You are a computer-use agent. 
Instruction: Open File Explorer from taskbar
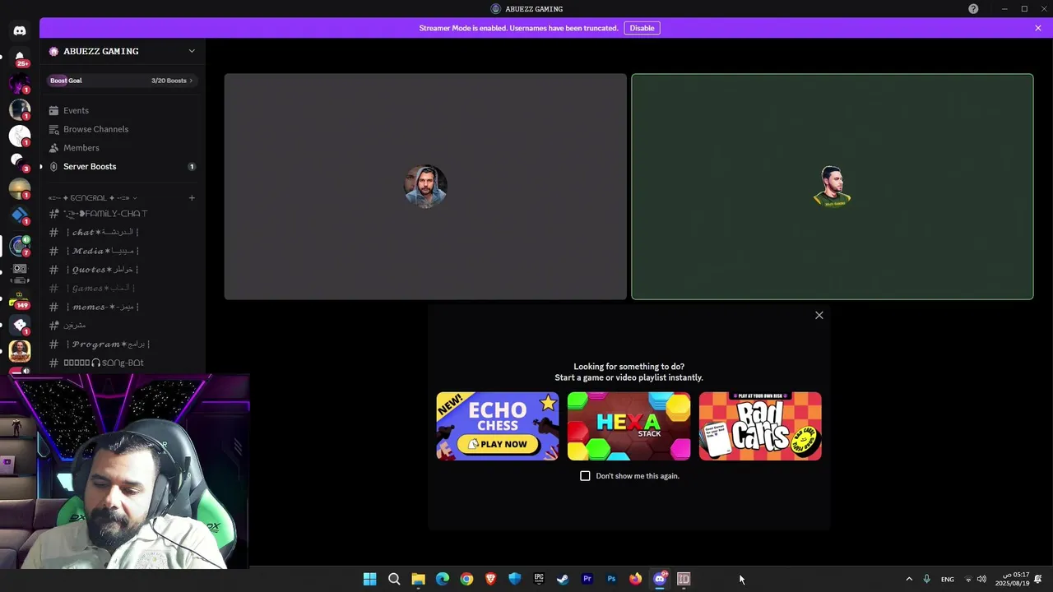click(418, 579)
